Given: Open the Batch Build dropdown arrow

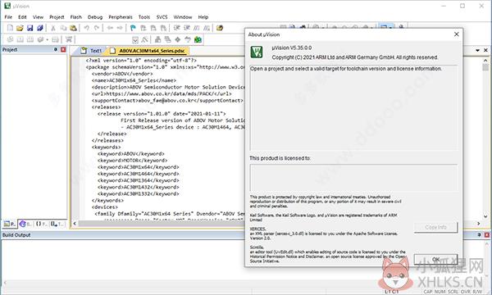Looking at the screenshot, I should [x=47, y=39].
